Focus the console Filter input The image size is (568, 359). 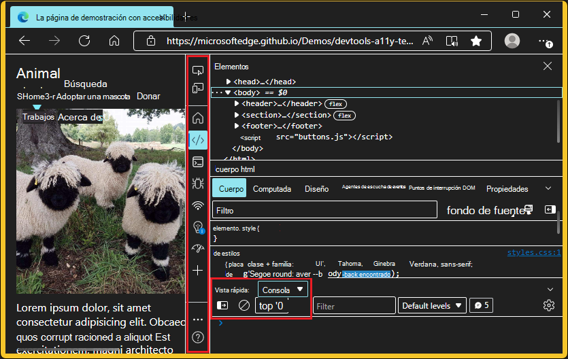coord(354,306)
